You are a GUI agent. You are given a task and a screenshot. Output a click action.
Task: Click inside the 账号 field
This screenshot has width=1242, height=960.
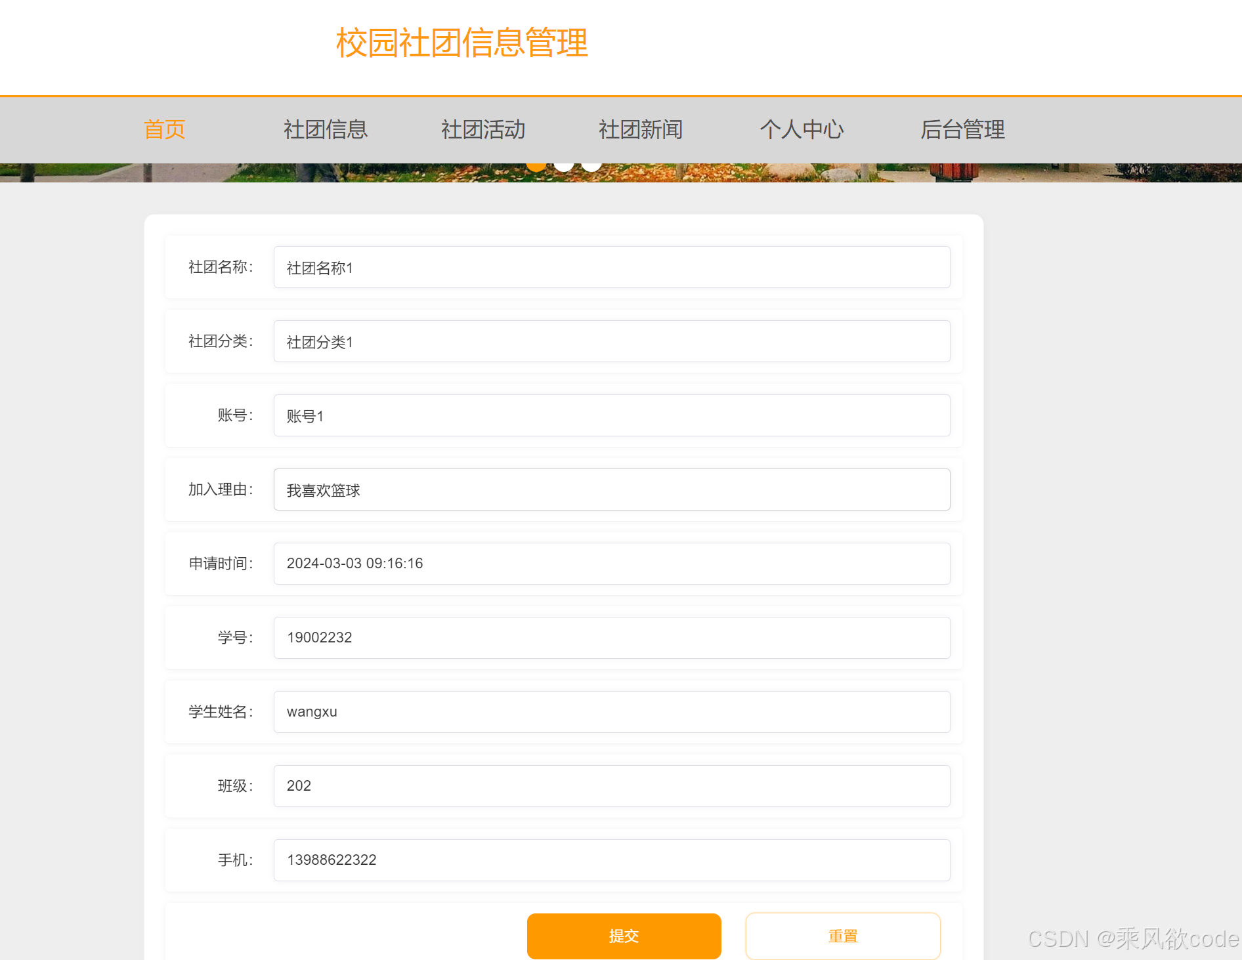tap(611, 415)
